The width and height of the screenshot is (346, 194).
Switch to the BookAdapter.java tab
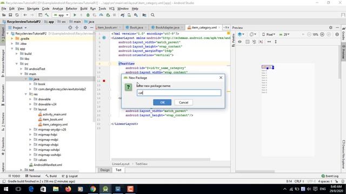click(x=167, y=27)
